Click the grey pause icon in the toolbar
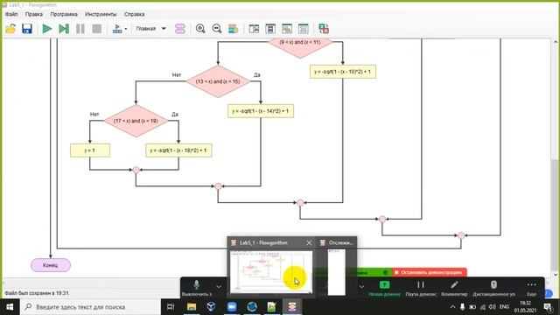Screen dimensions: 560x315 (80, 29)
